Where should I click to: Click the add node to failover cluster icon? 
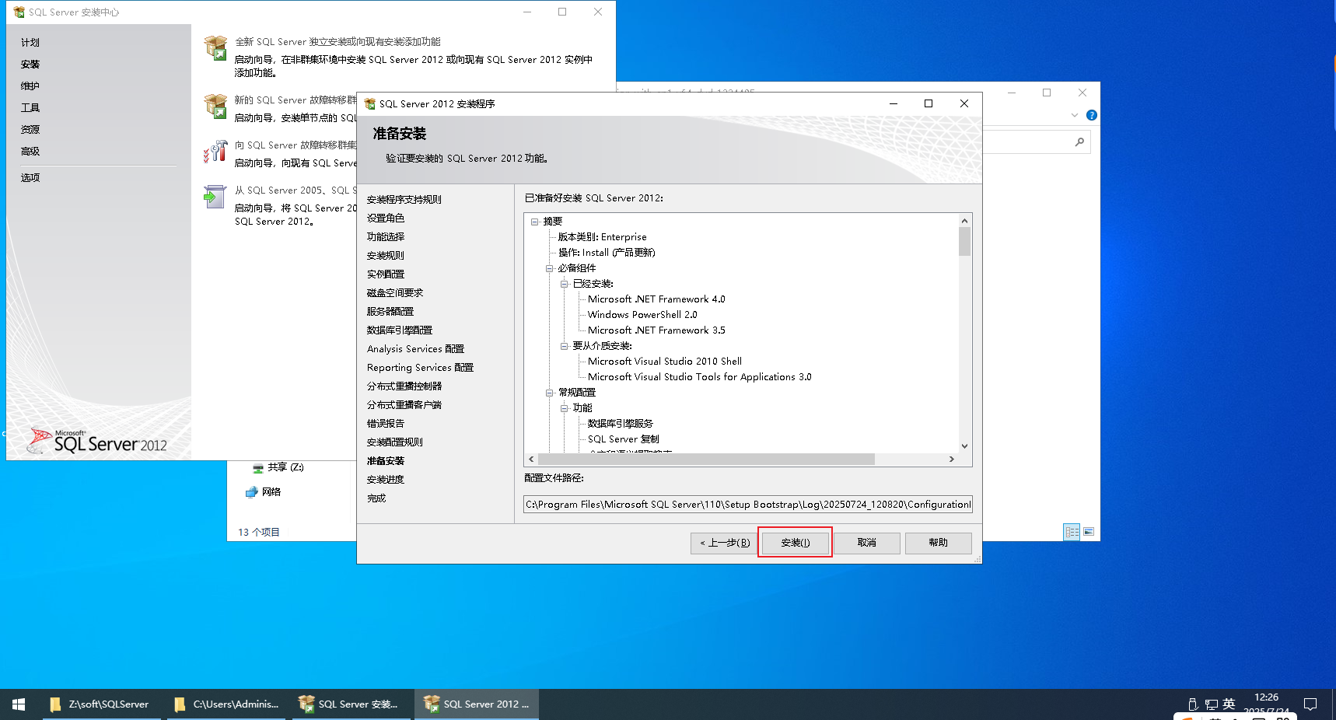[215, 151]
